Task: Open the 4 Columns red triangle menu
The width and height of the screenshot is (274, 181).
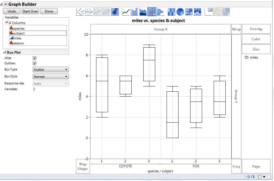Action: tap(7, 22)
